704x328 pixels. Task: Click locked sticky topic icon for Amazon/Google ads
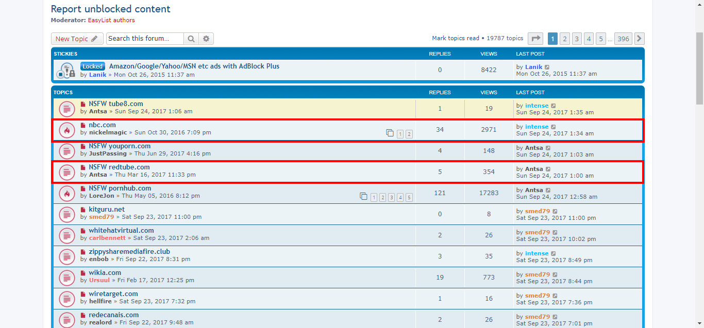coord(66,71)
